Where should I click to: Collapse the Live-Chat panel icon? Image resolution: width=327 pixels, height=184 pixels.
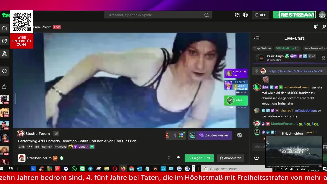[x=256, y=38]
